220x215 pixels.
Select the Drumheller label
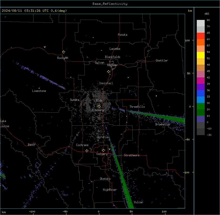click(163, 124)
